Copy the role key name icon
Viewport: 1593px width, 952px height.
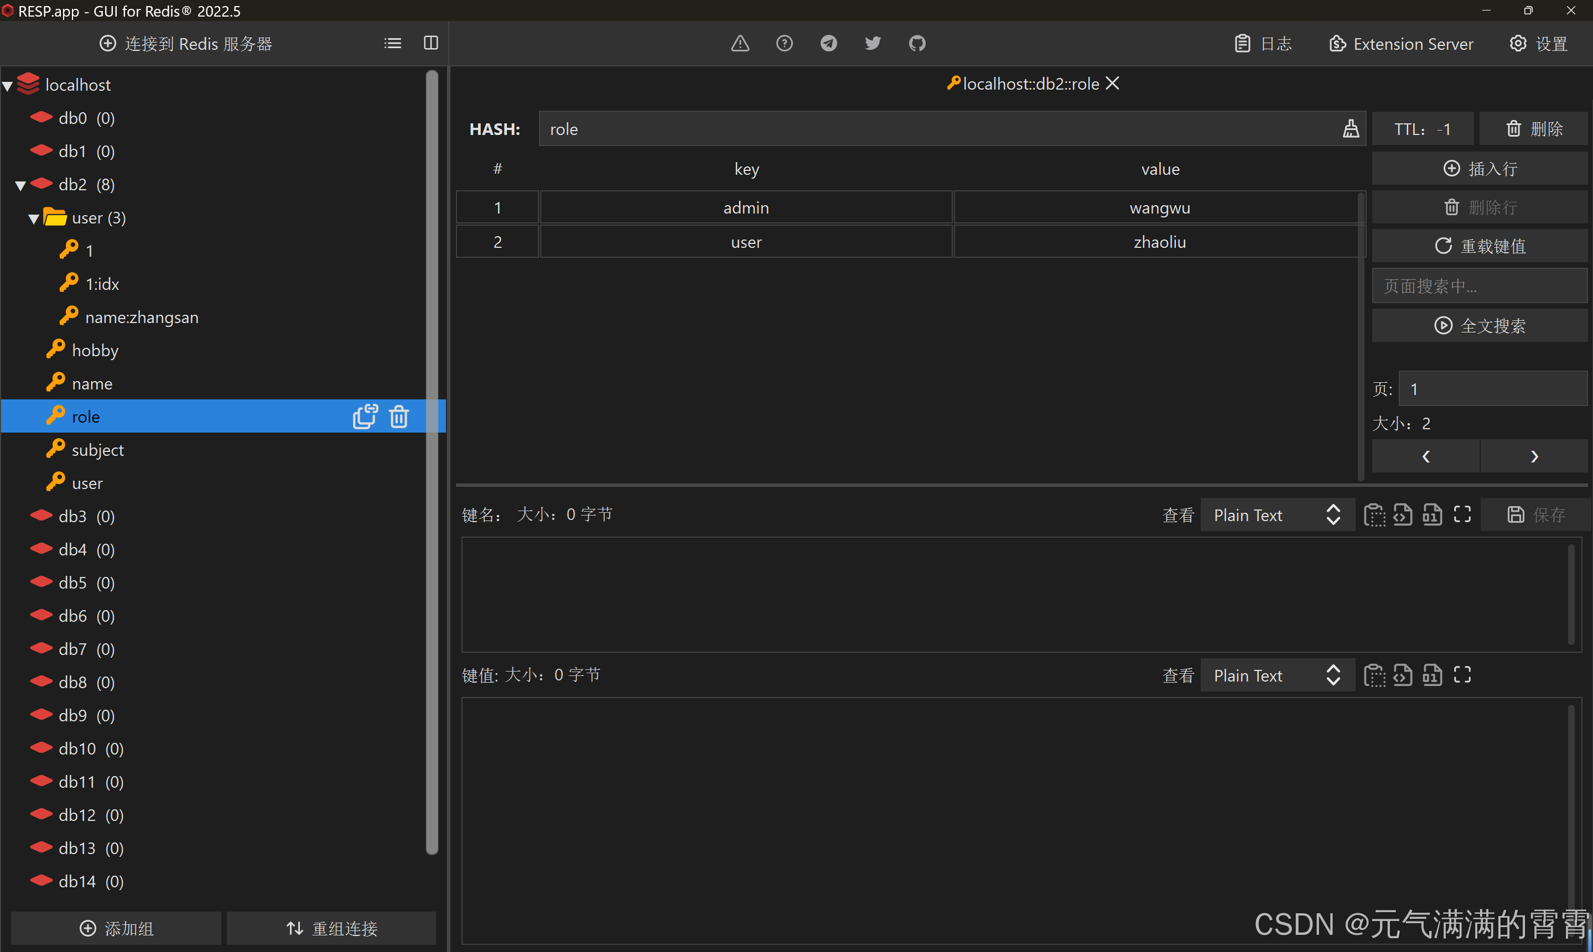365,417
